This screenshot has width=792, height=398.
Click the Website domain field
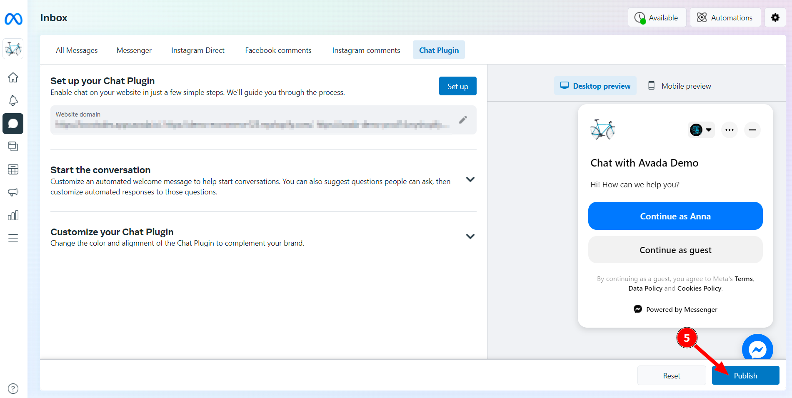pos(263,120)
